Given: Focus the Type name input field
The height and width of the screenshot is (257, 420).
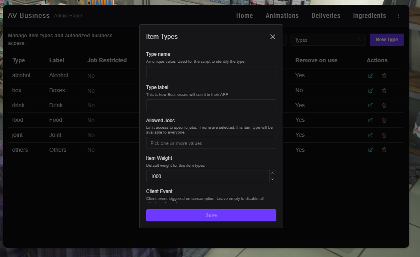Looking at the screenshot, I should 211,72.
